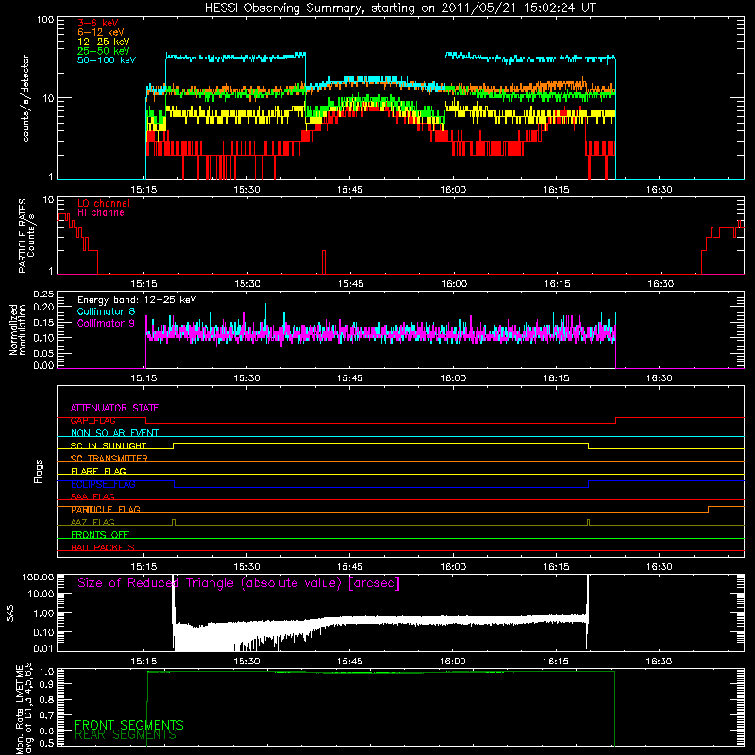Click the Normalized modulation axis label
Viewport: 755px width, 755px height.
click(x=18, y=329)
